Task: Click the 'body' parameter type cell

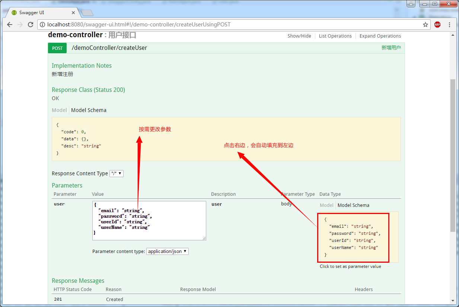Action: tap(286, 204)
